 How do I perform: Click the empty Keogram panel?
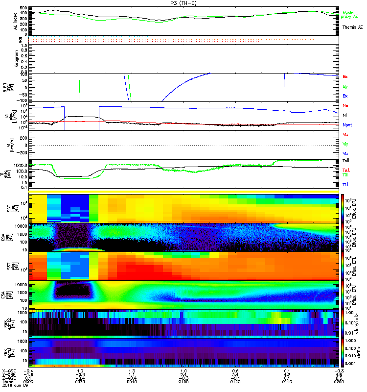[183, 59]
